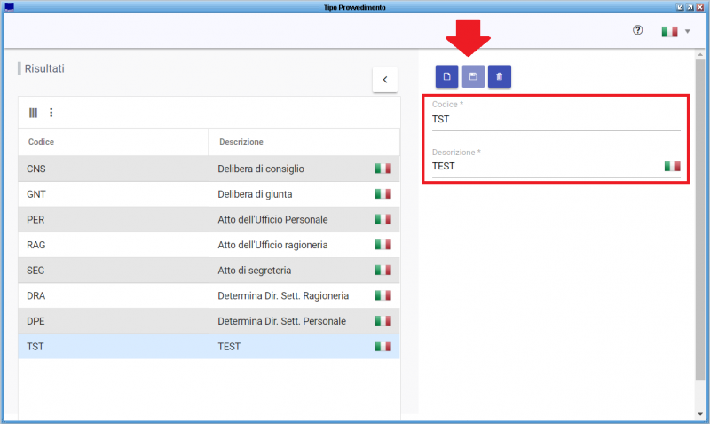Click the Delete trash icon
The width and height of the screenshot is (710, 424).
pyautogui.click(x=500, y=76)
